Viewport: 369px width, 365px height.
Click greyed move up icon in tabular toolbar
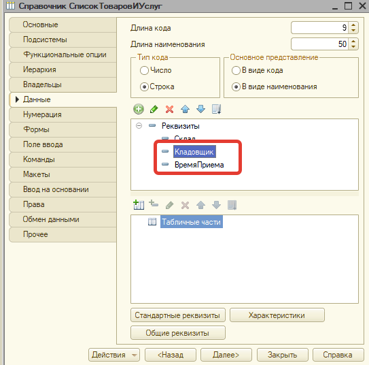pos(200,205)
